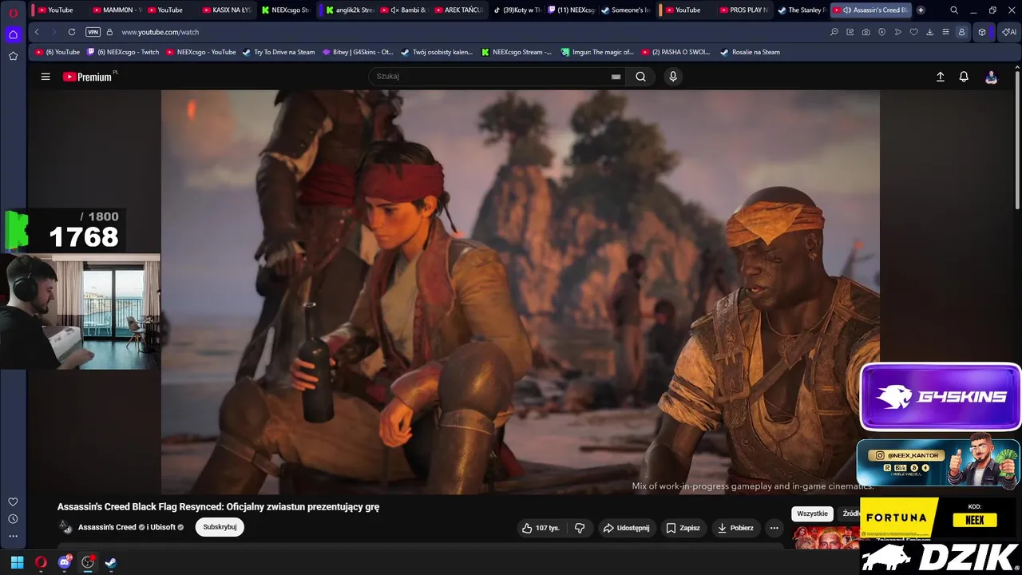
Task: Open Steam from the Windows taskbar
Action: coord(111,562)
